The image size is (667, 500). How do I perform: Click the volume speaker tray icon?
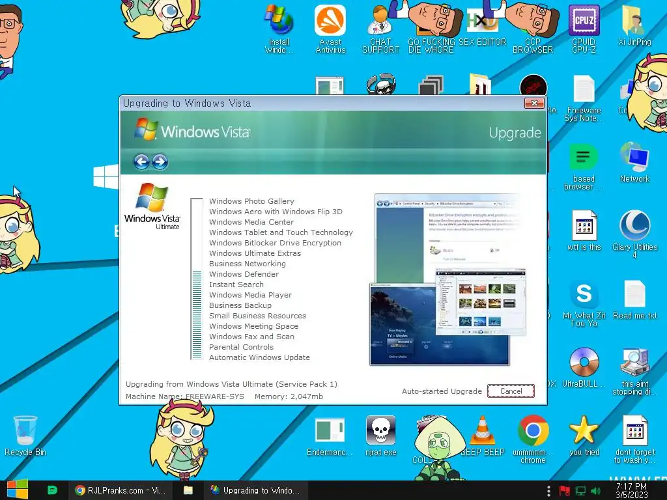pyautogui.click(x=595, y=491)
